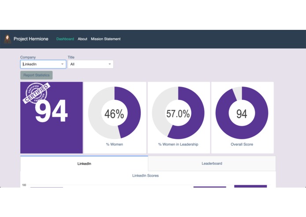Go to Mission Statement page

point(106,39)
